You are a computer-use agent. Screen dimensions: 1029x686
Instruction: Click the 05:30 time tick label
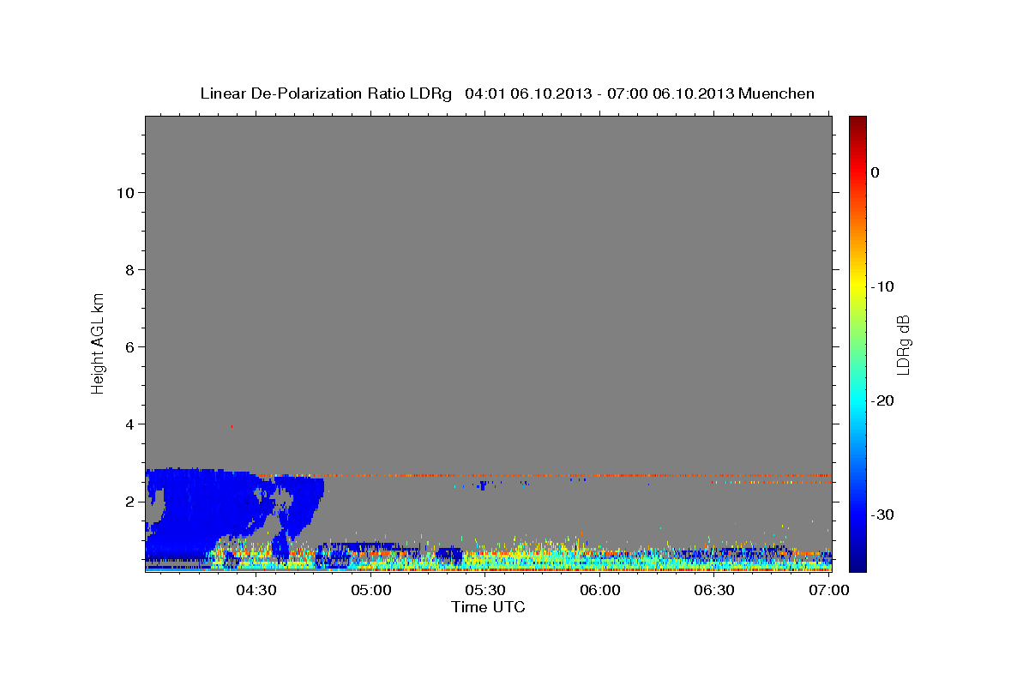tap(485, 590)
